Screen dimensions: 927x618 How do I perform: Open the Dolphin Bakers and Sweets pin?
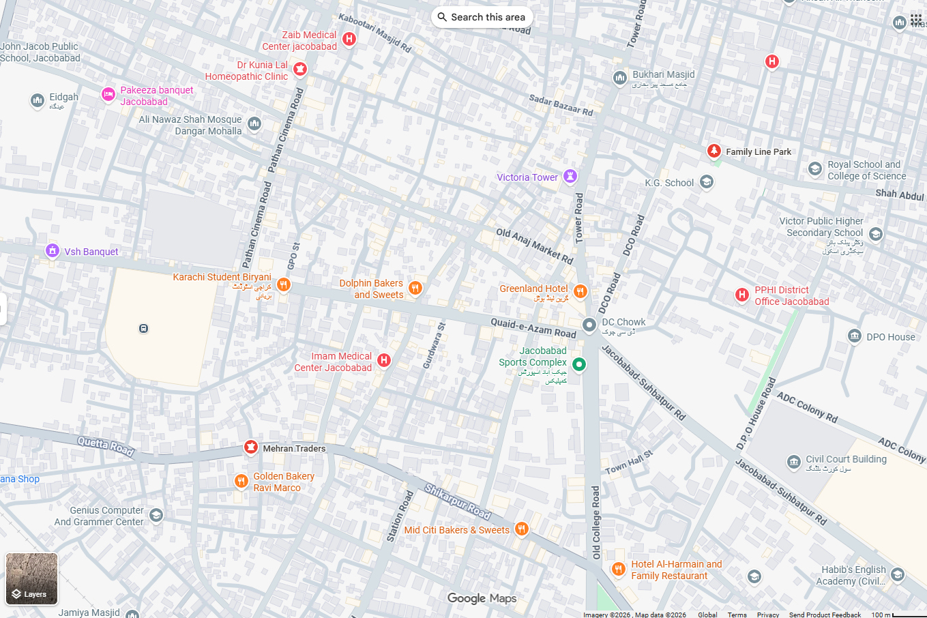pyautogui.click(x=415, y=289)
